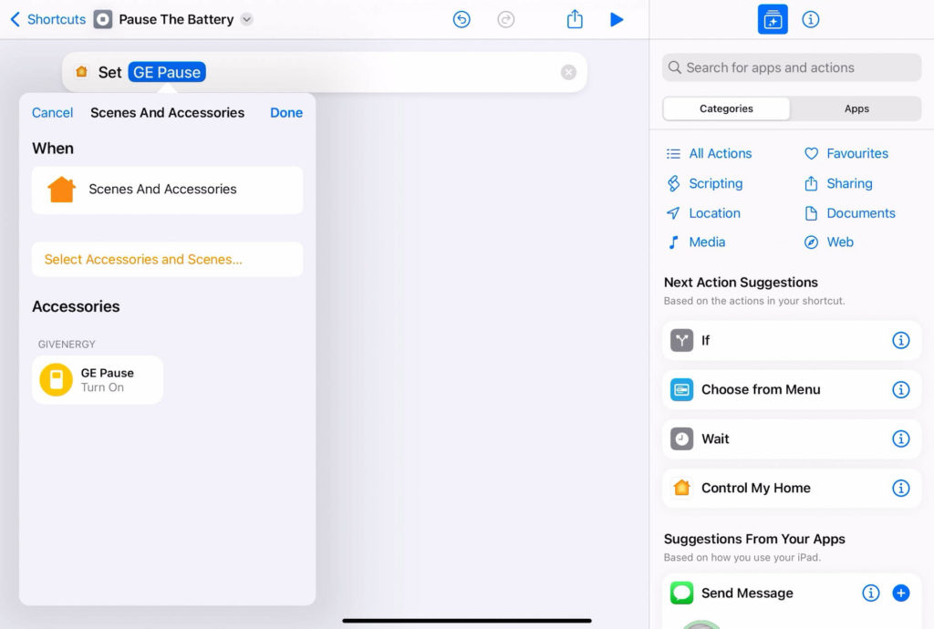Confirm with Done in the popup
This screenshot has height=629, width=934.
point(286,112)
